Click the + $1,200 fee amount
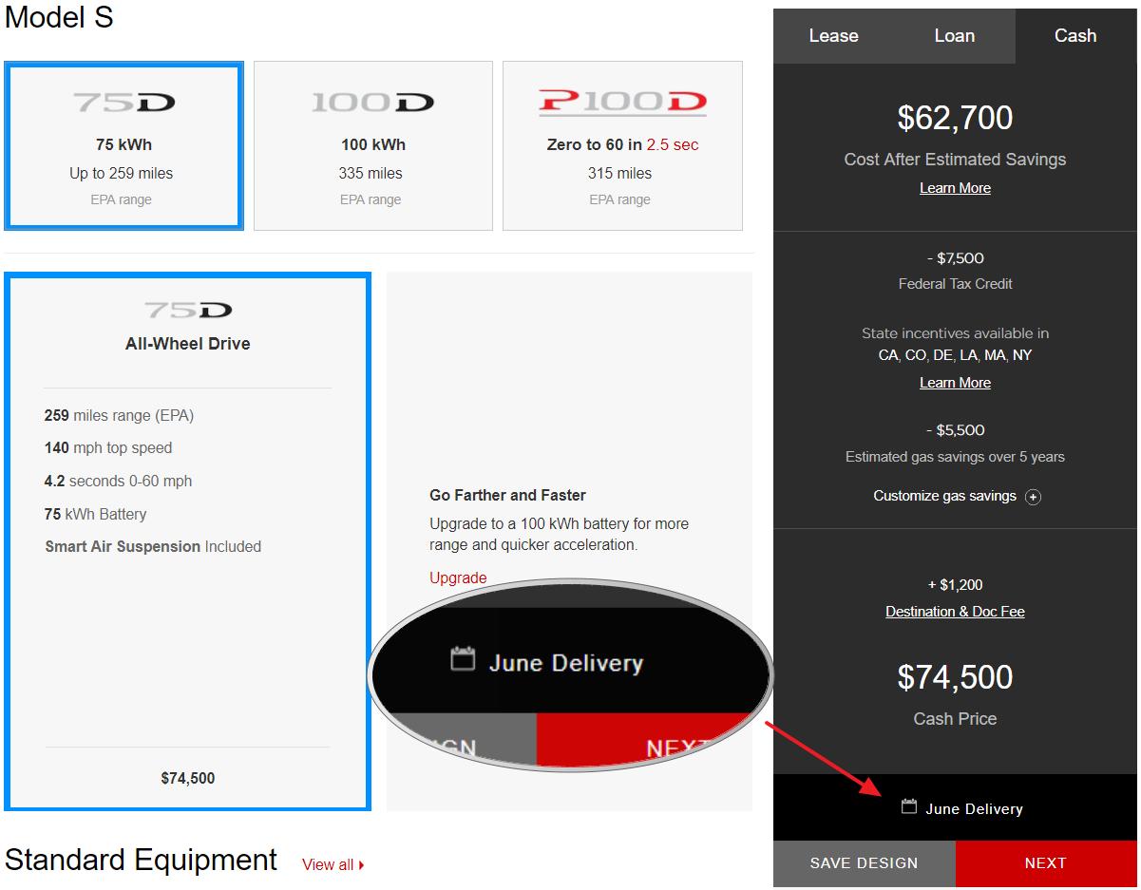1141x890 pixels. click(955, 585)
